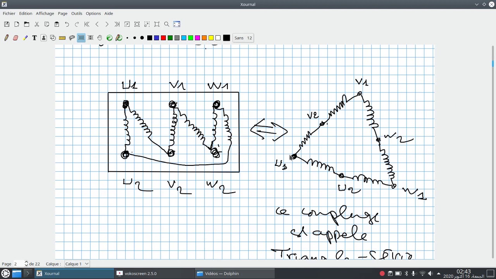Paste clipboard content icon
The width and height of the screenshot is (496, 279).
57,24
